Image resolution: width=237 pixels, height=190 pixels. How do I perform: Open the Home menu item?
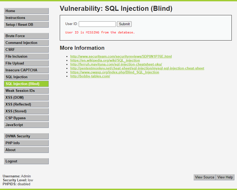tap(26, 11)
